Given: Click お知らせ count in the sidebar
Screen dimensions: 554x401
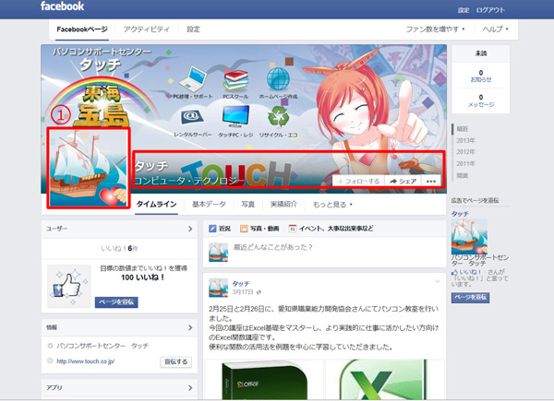Looking at the screenshot, I should (x=481, y=76).
